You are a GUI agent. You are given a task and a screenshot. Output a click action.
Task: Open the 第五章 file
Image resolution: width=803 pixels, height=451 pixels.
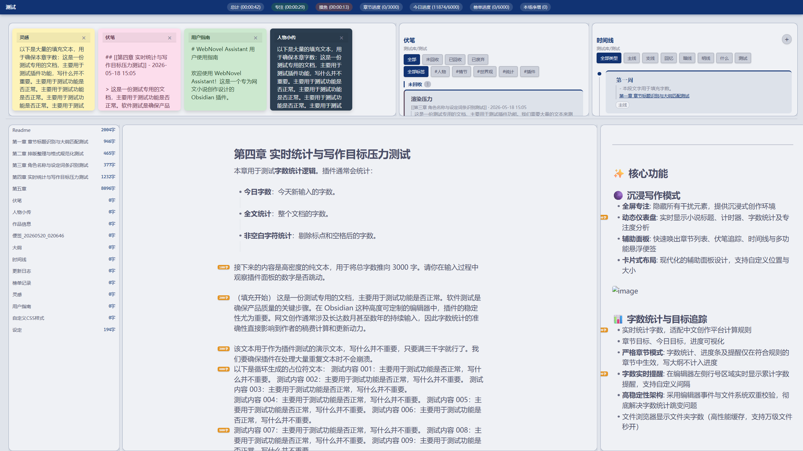click(64, 189)
